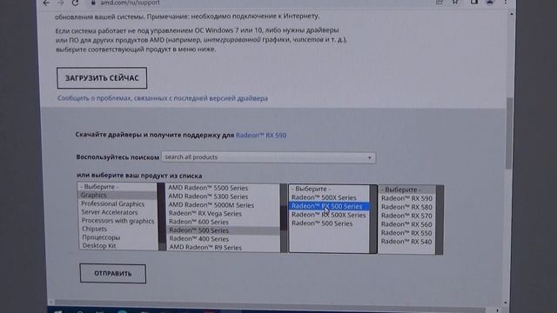Screen dimensions: 557x313
Task: Go back with the browser back arrow
Action: 46,3
